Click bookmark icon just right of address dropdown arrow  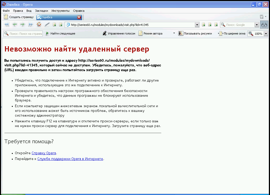[x=204, y=25]
